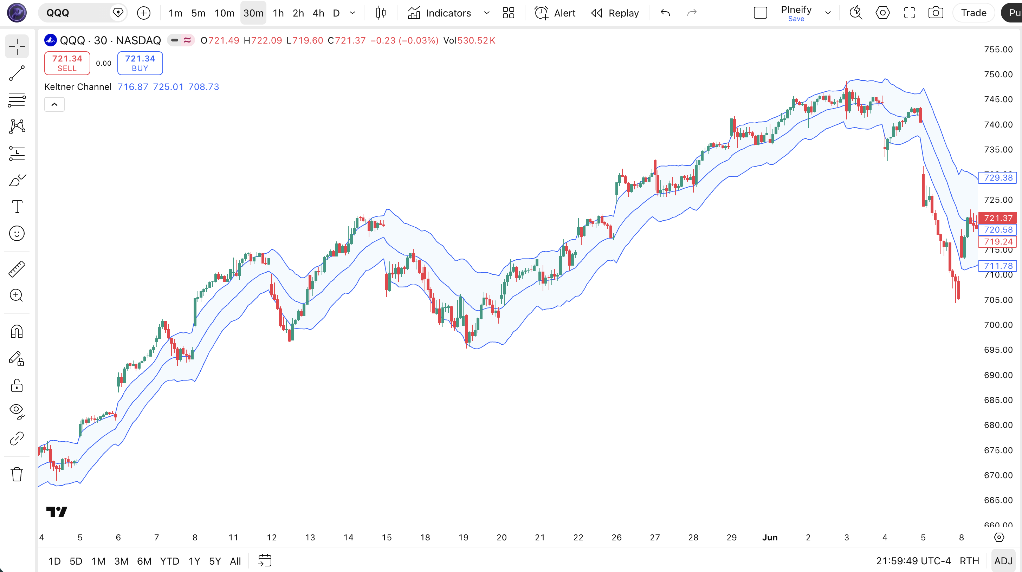Open the forecasting and measurement tool
The image size is (1022, 572).
17,153
